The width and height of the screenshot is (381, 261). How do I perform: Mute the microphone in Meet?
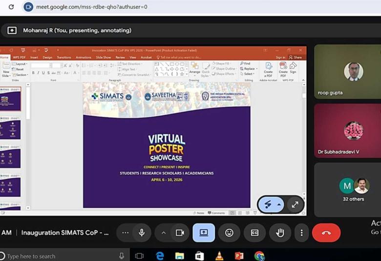142,233
